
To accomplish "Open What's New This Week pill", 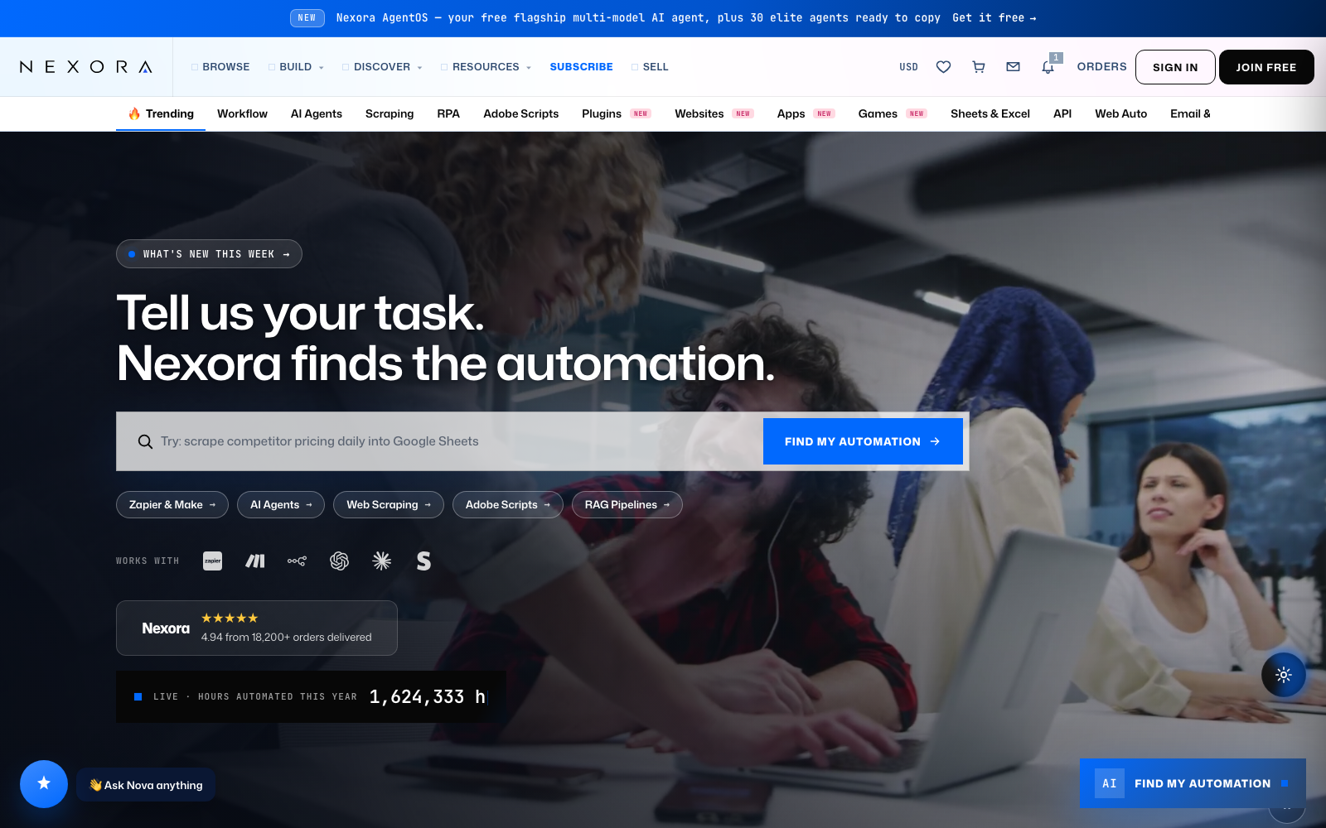I will click(x=209, y=254).
